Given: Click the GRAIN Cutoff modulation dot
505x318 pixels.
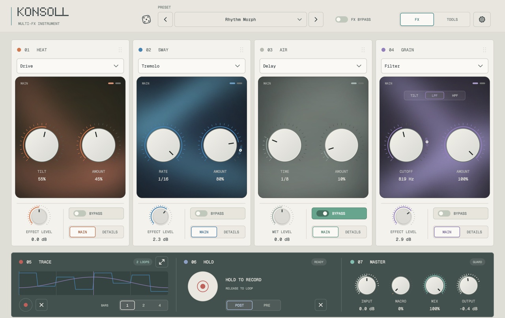Looking at the screenshot, I should click(x=427, y=142).
